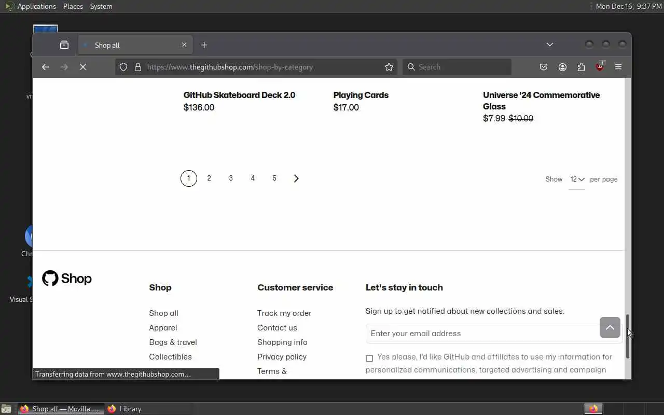
Task: Click the tracking protection shield icon
Action: 123,67
